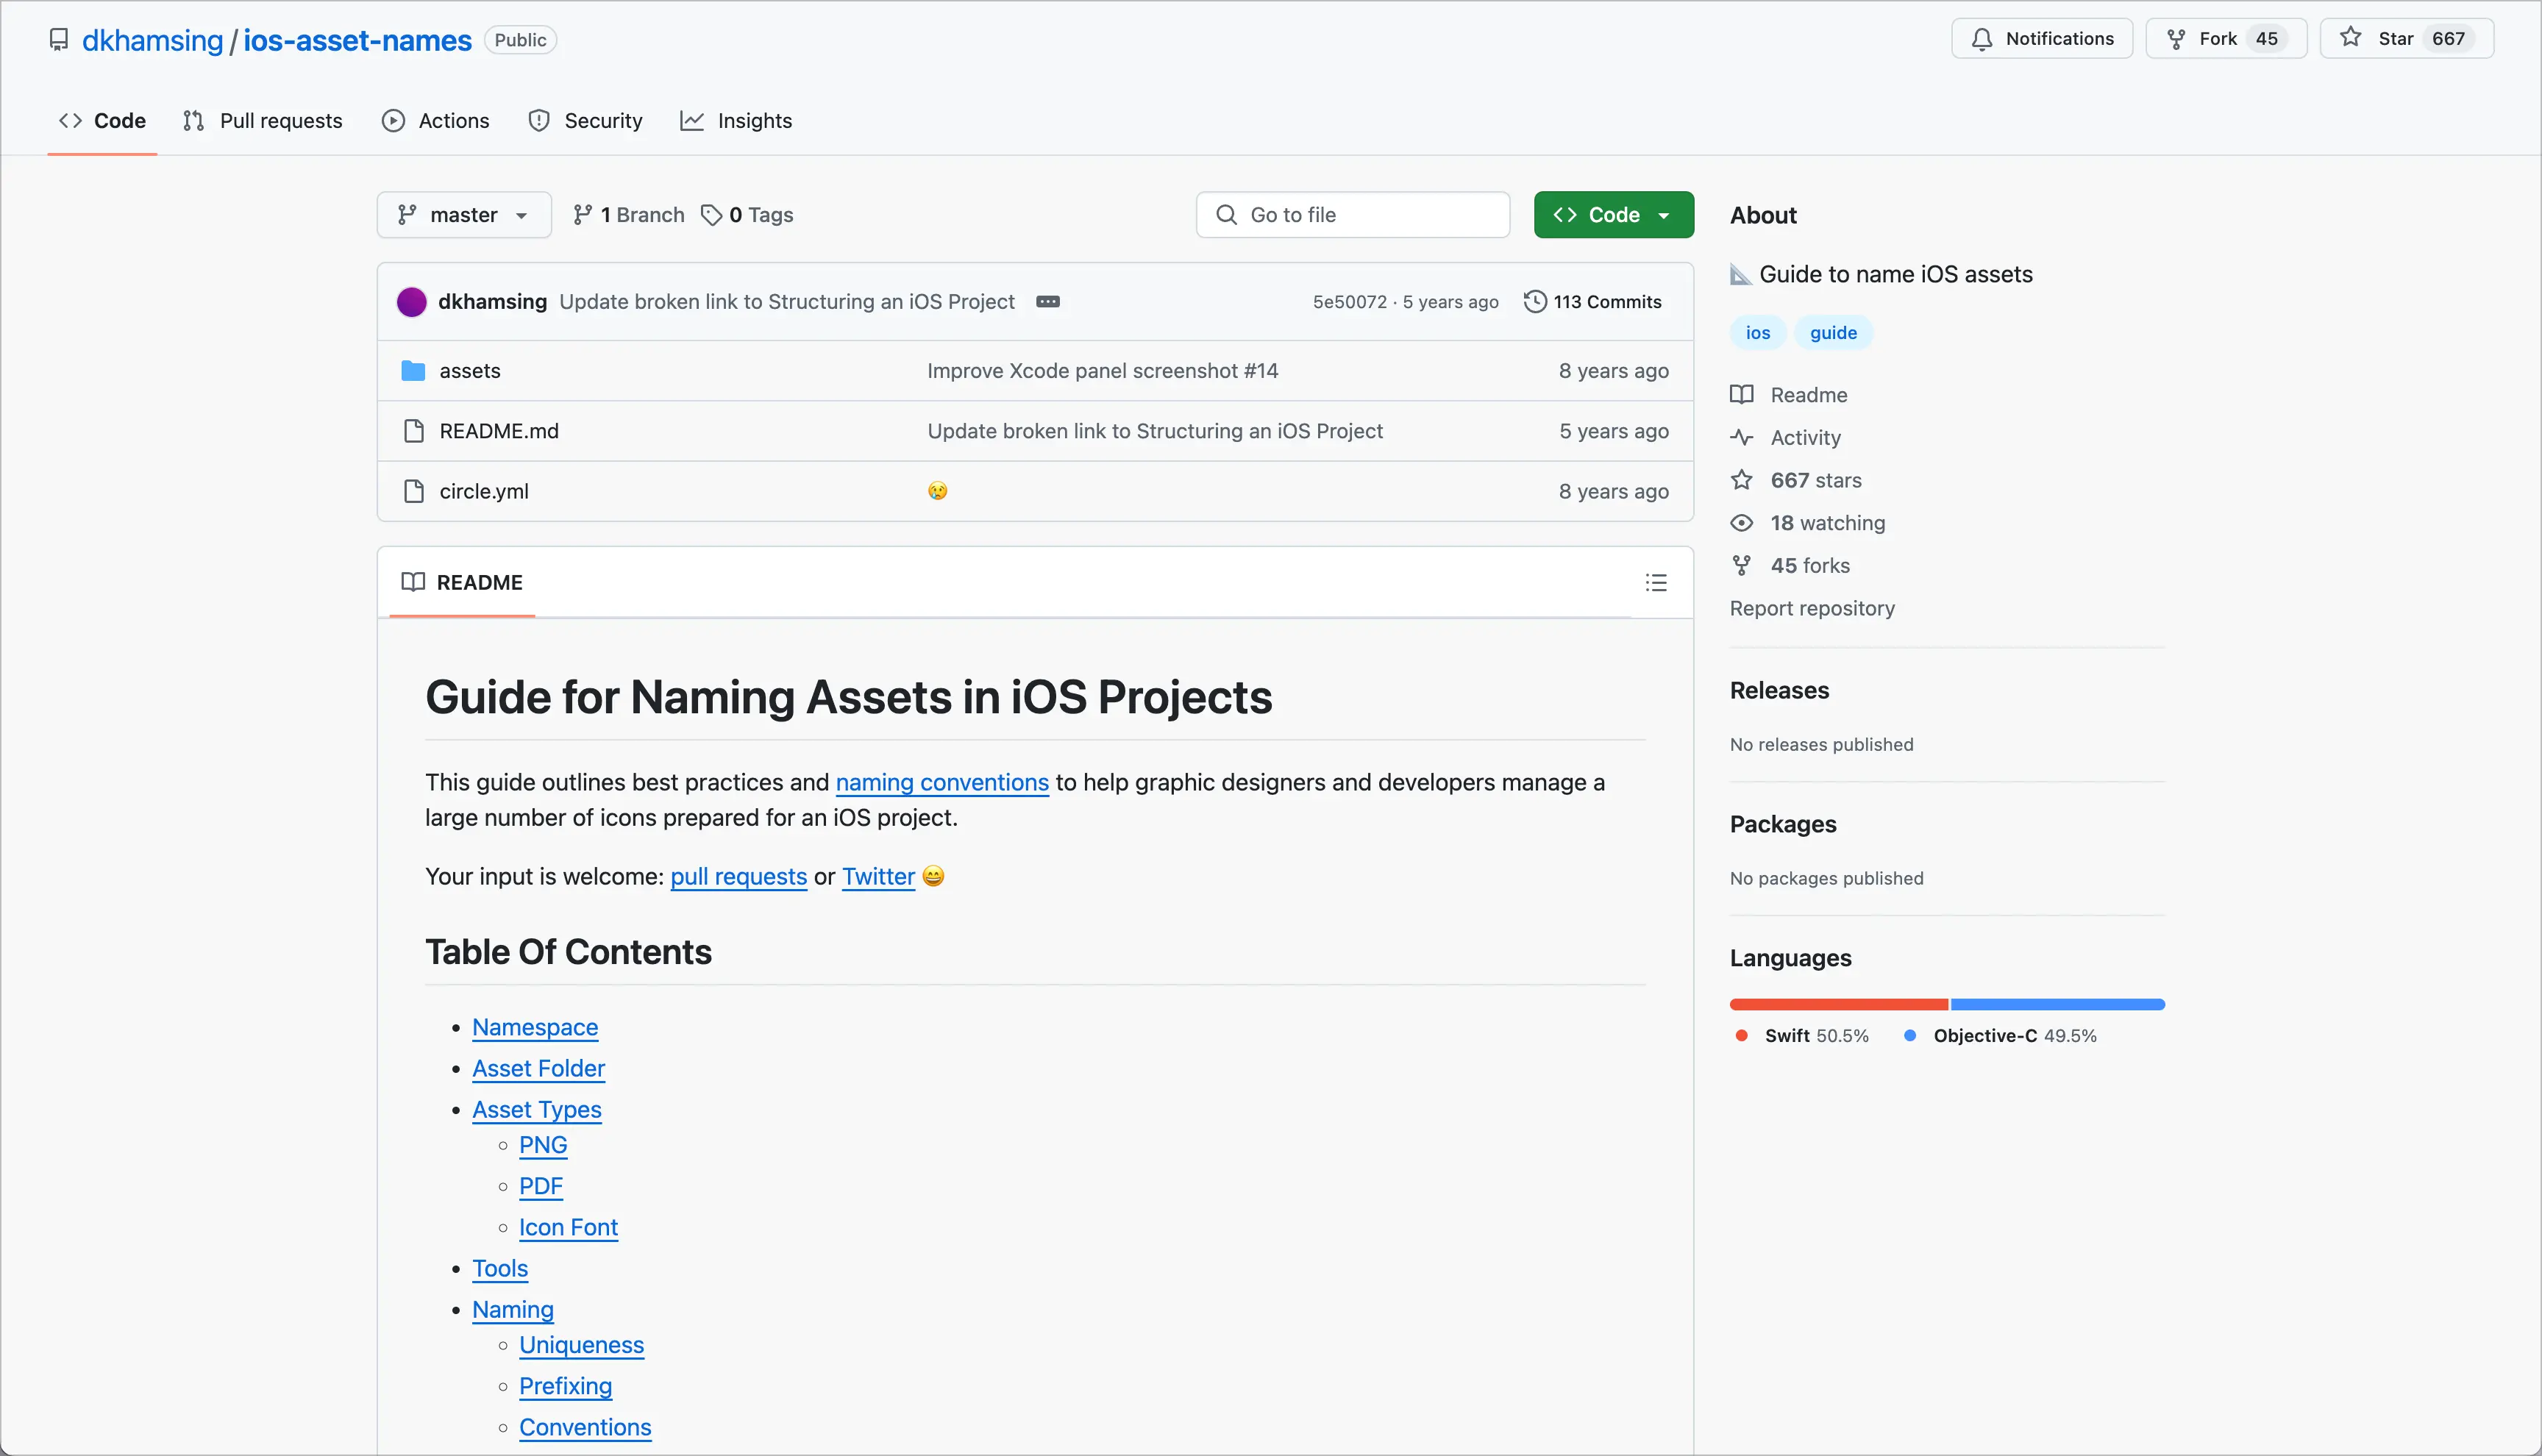The height and width of the screenshot is (1456, 2542).
Task: Click the star icon next to 667 stars
Action: pos(1742,480)
